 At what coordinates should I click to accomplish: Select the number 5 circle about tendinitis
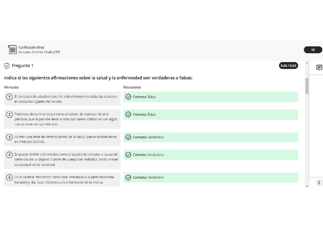point(9,178)
